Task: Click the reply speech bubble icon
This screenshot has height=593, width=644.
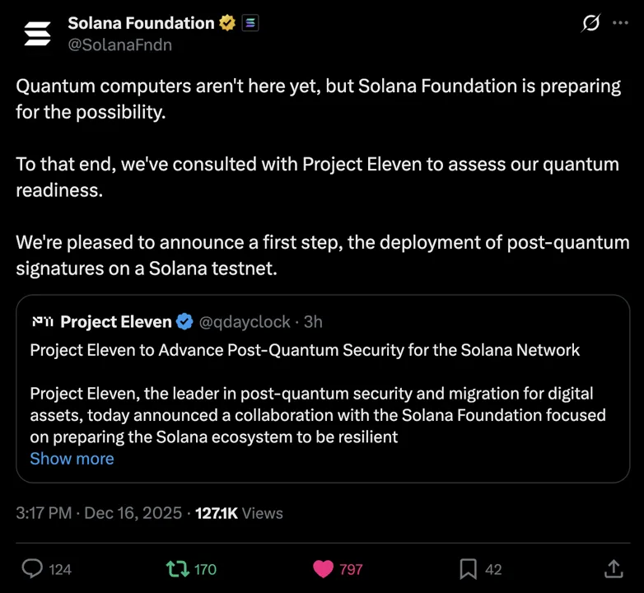Action: pos(31,568)
